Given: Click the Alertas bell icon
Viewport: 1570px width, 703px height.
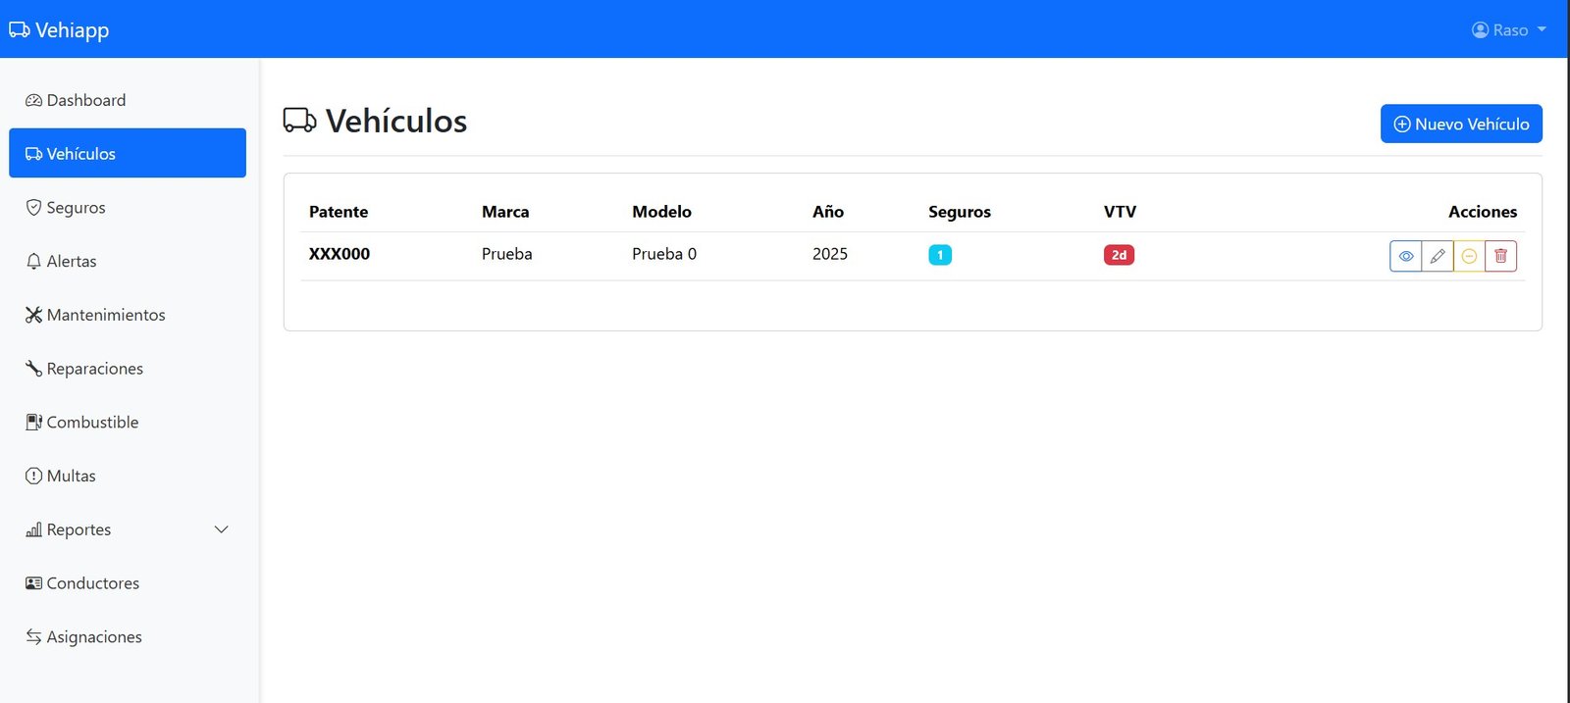Looking at the screenshot, I should (33, 262).
